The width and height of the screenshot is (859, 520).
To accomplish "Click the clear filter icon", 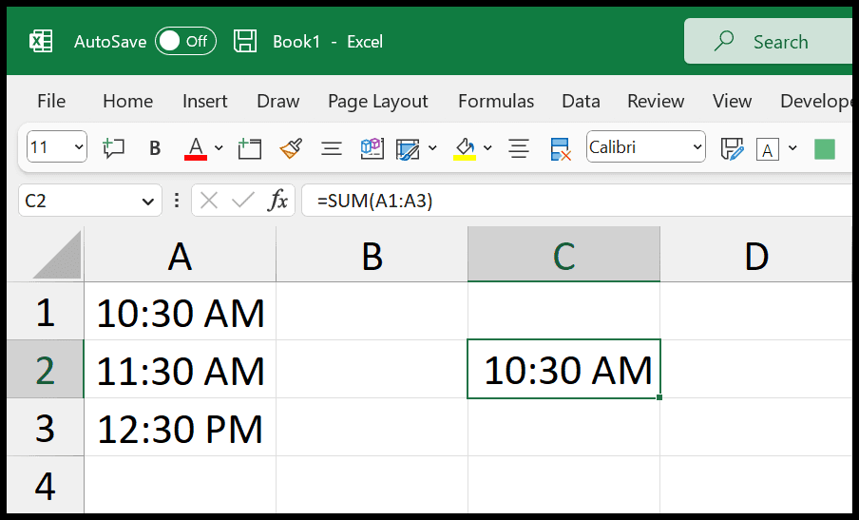I will pyautogui.click(x=561, y=148).
